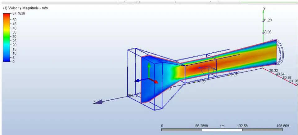This screenshot has height=135, width=298.
Task: Click the 198.869 scale bar value
Action: click(283, 126)
